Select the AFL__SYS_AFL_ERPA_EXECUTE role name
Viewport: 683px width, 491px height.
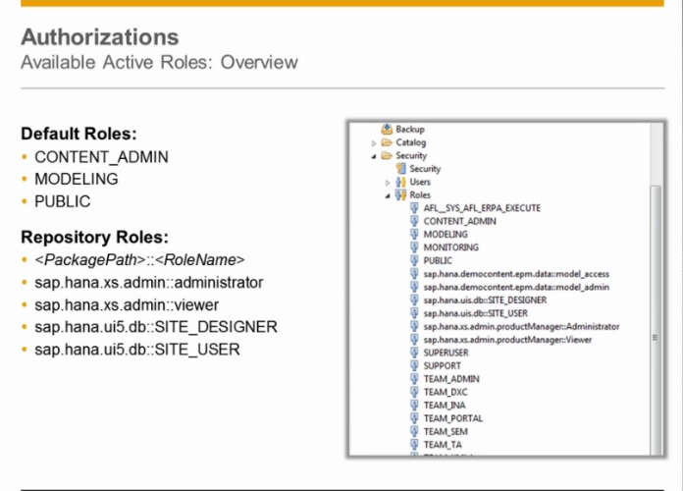click(x=482, y=208)
